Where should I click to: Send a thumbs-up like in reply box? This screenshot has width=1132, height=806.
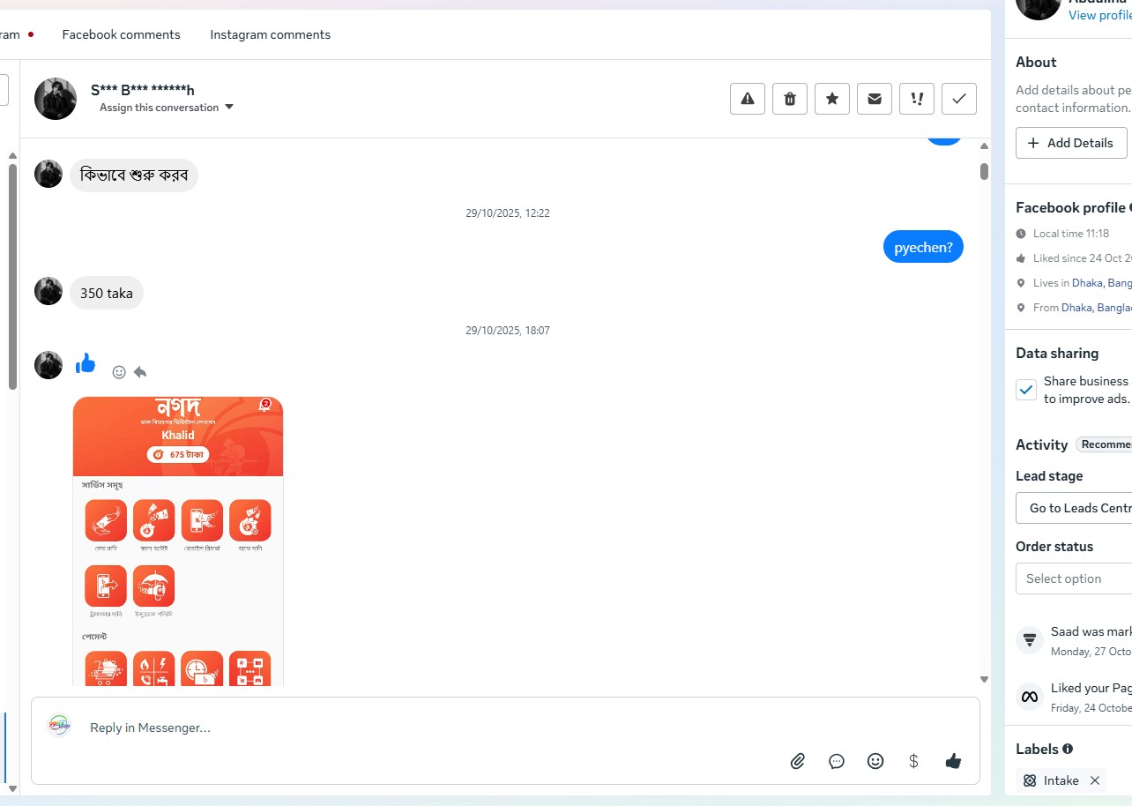tap(953, 761)
